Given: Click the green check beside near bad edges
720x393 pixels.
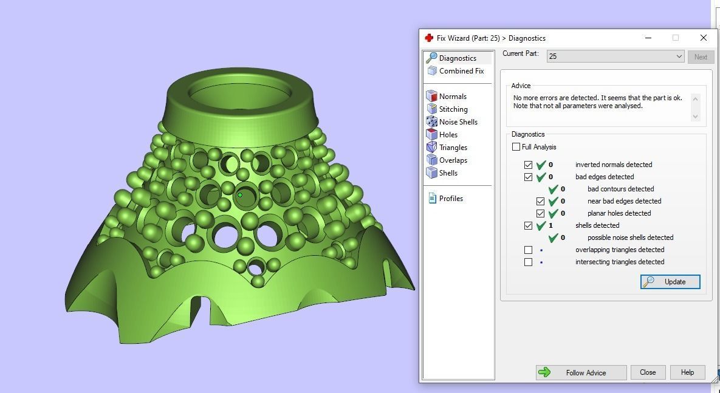Looking at the screenshot, I should [x=554, y=201].
